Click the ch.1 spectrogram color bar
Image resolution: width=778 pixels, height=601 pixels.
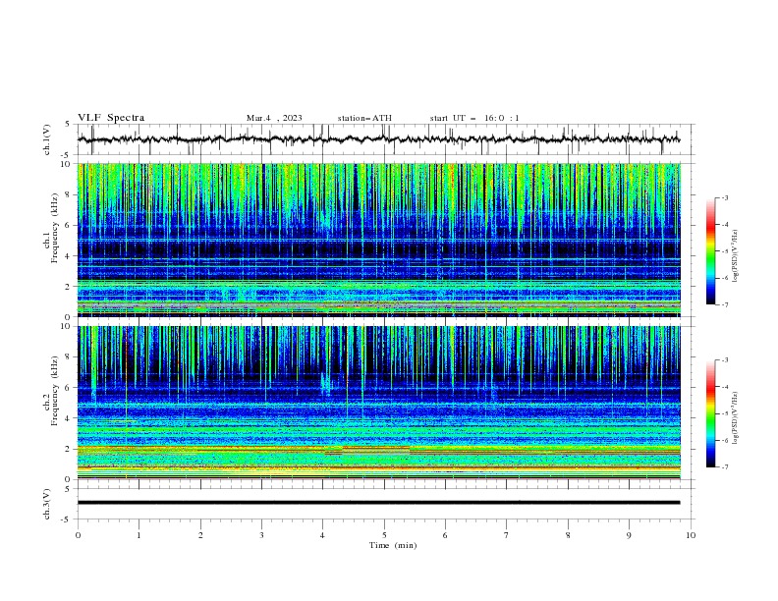[711, 251]
